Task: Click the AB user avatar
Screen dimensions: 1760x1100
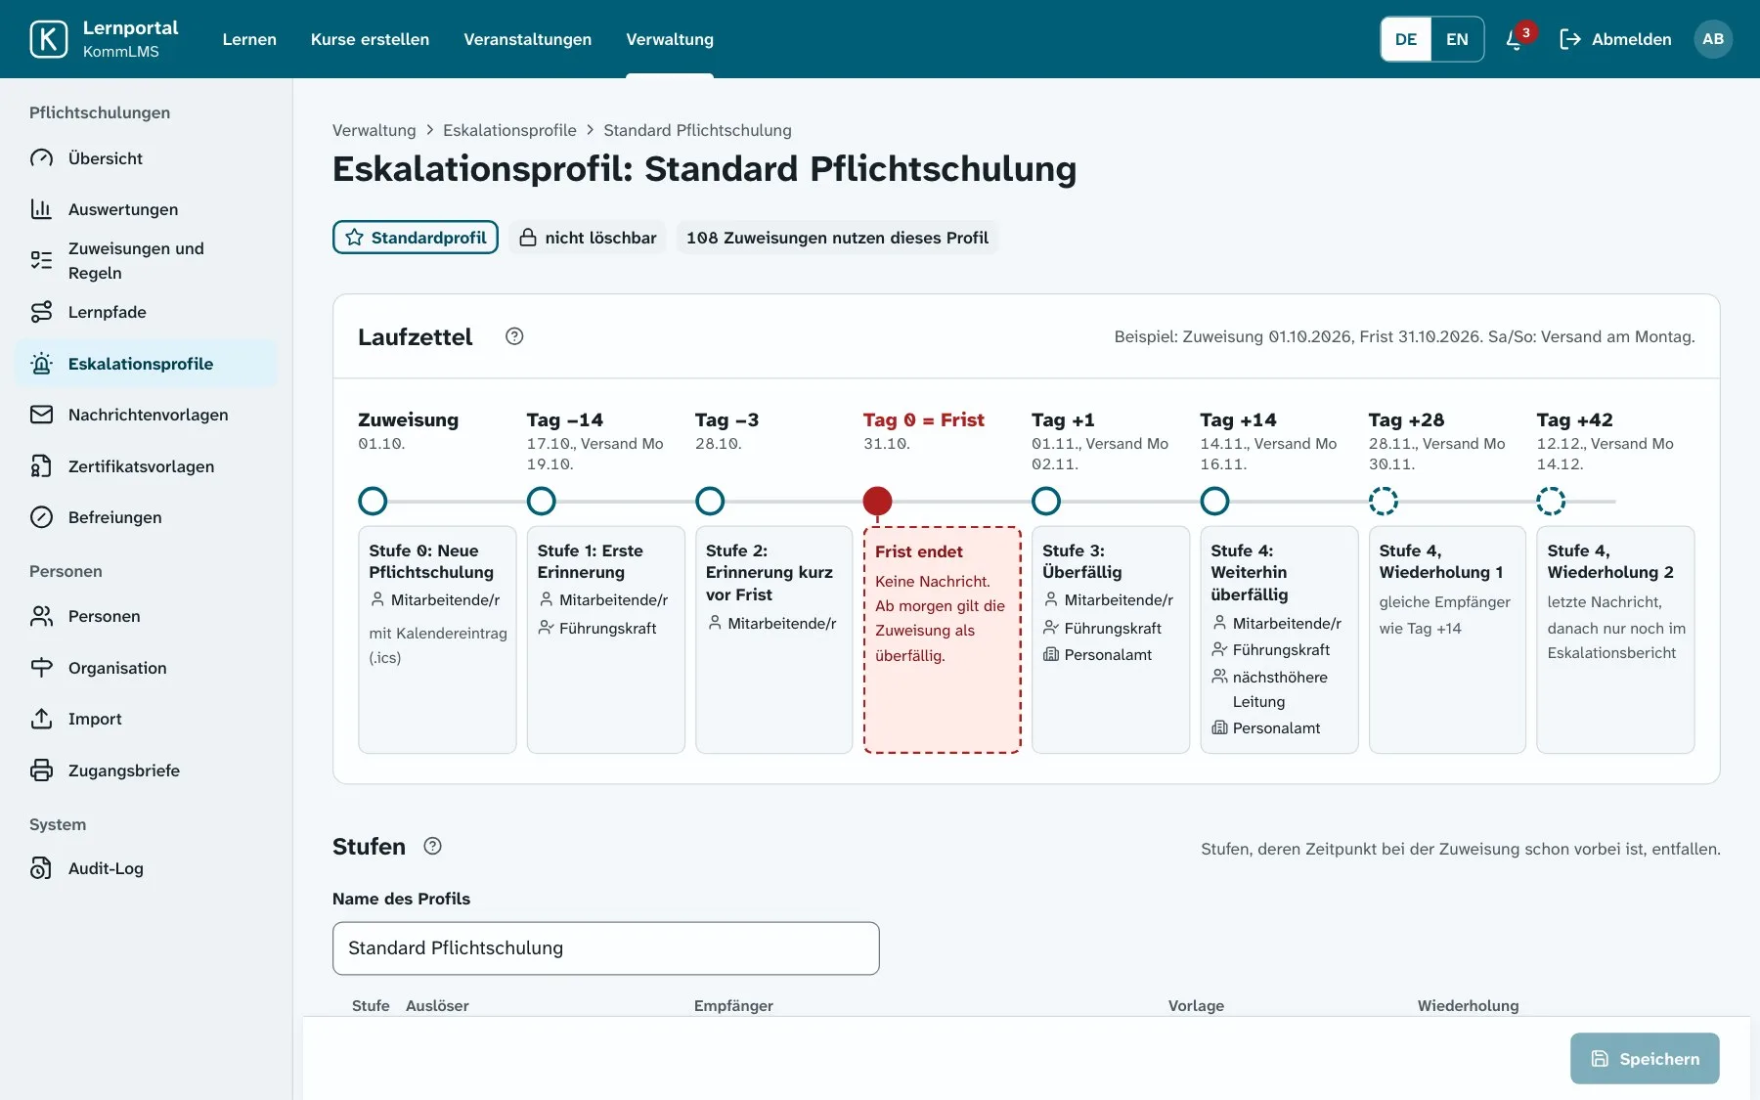Action: pyautogui.click(x=1713, y=39)
